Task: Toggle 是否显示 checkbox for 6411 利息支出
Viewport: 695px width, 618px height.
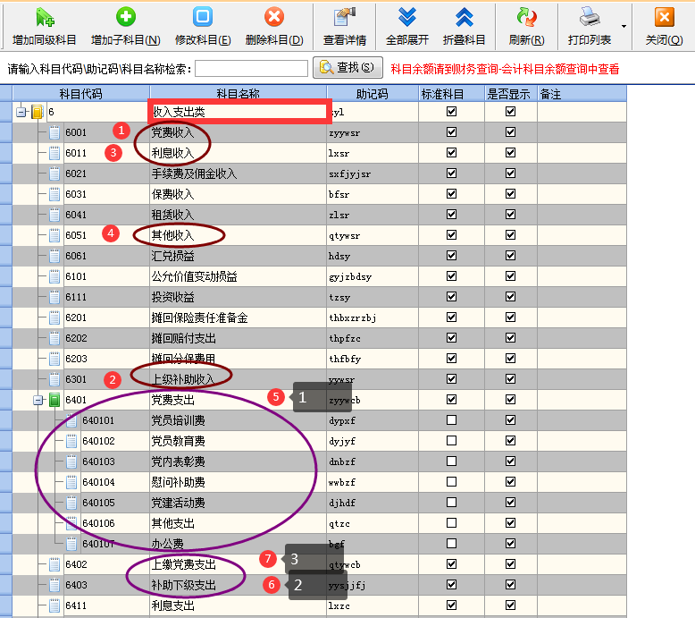Action: (x=510, y=605)
